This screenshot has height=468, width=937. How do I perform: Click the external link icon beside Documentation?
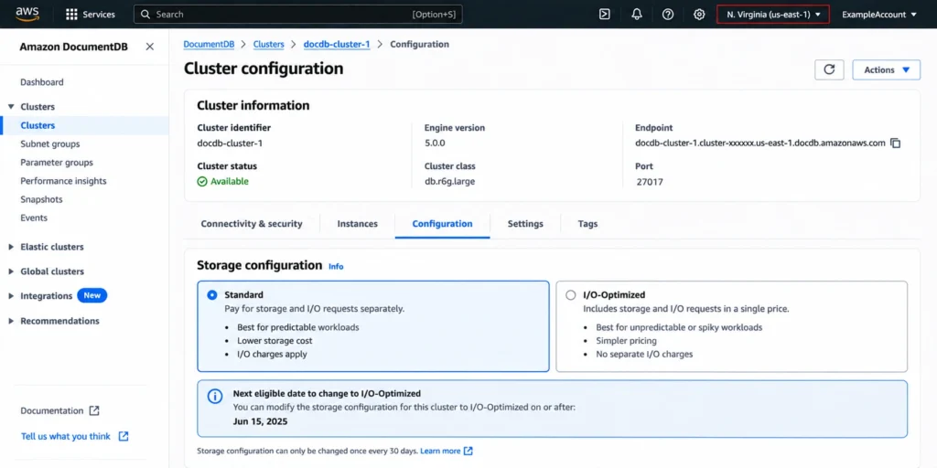pyautogui.click(x=94, y=410)
